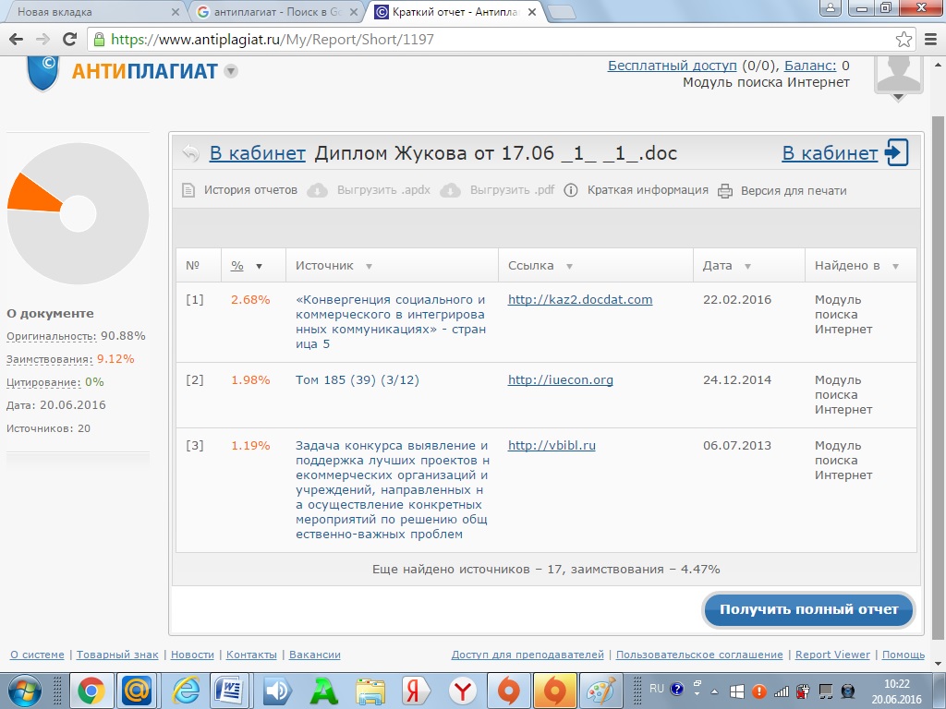Click the report history document icon
The width and height of the screenshot is (946, 709).
click(x=188, y=191)
